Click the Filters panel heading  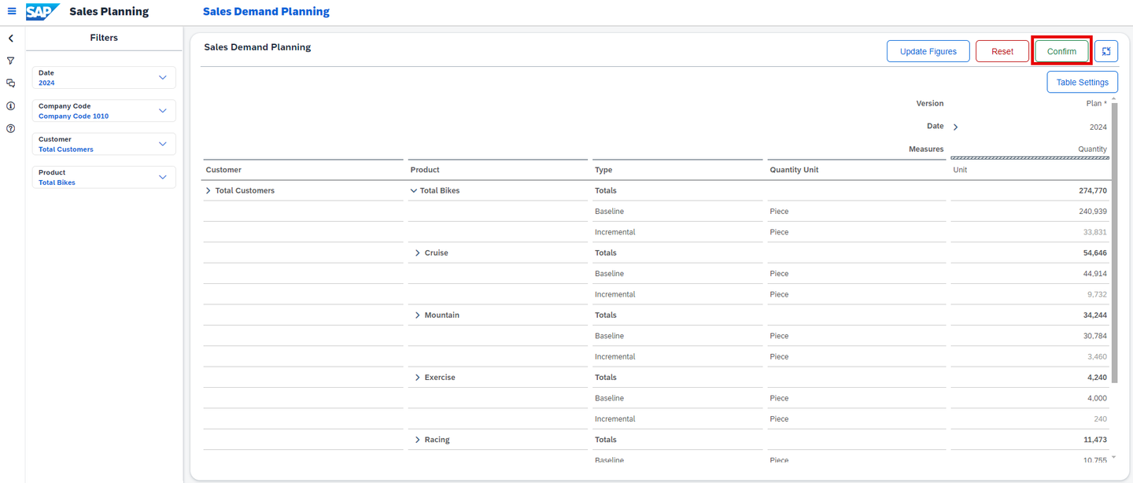click(104, 38)
